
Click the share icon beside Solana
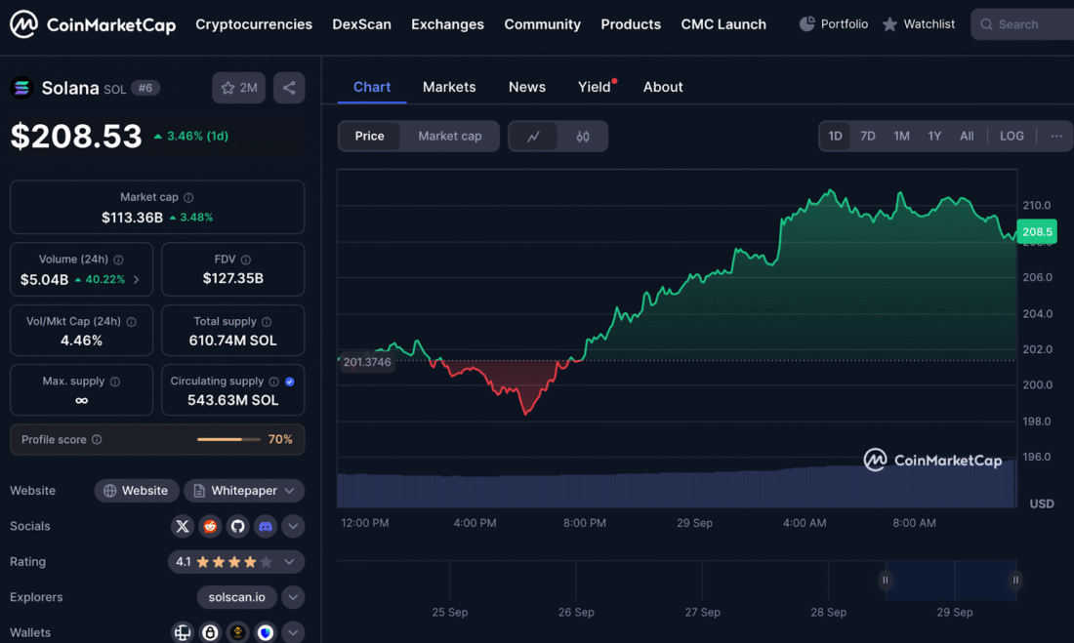pyautogui.click(x=289, y=88)
